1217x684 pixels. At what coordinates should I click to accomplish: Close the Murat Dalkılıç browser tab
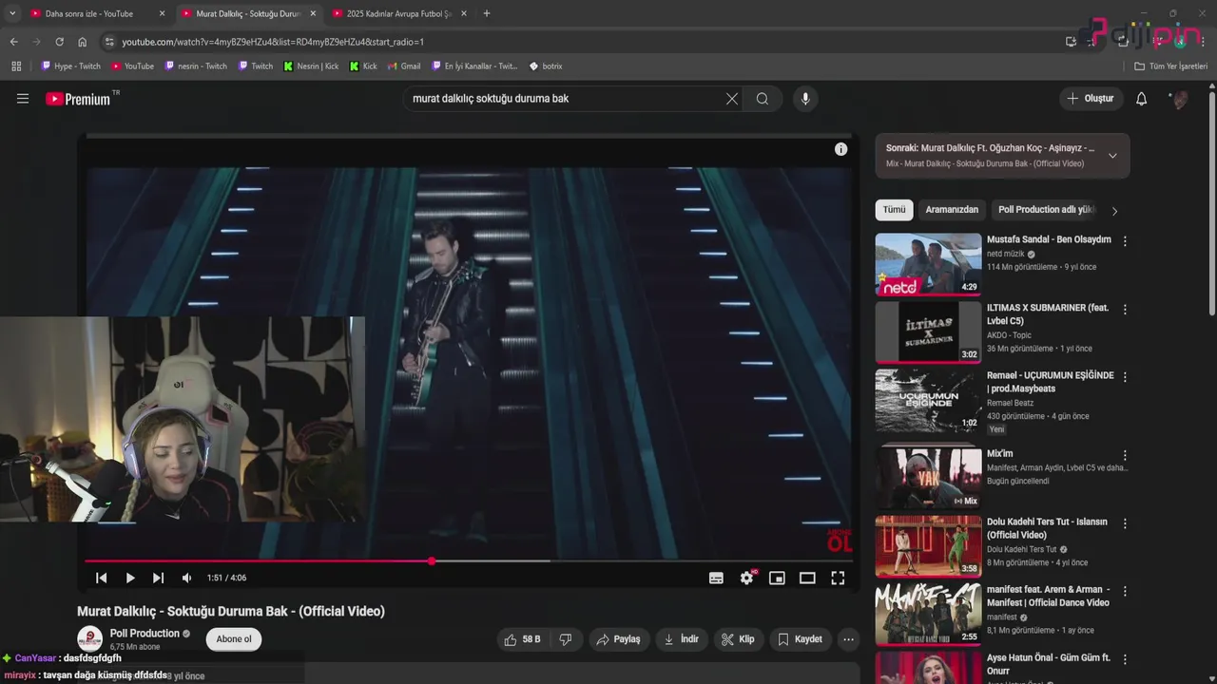click(x=313, y=13)
